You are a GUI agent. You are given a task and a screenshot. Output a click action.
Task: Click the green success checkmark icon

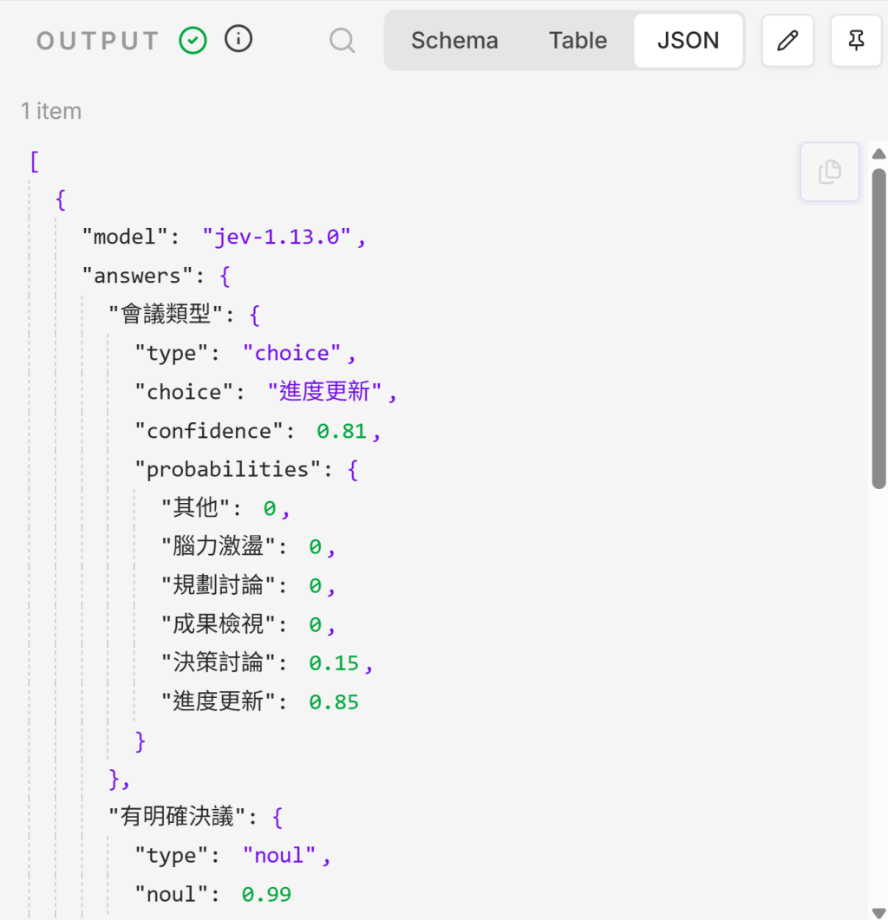click(193, 41)
